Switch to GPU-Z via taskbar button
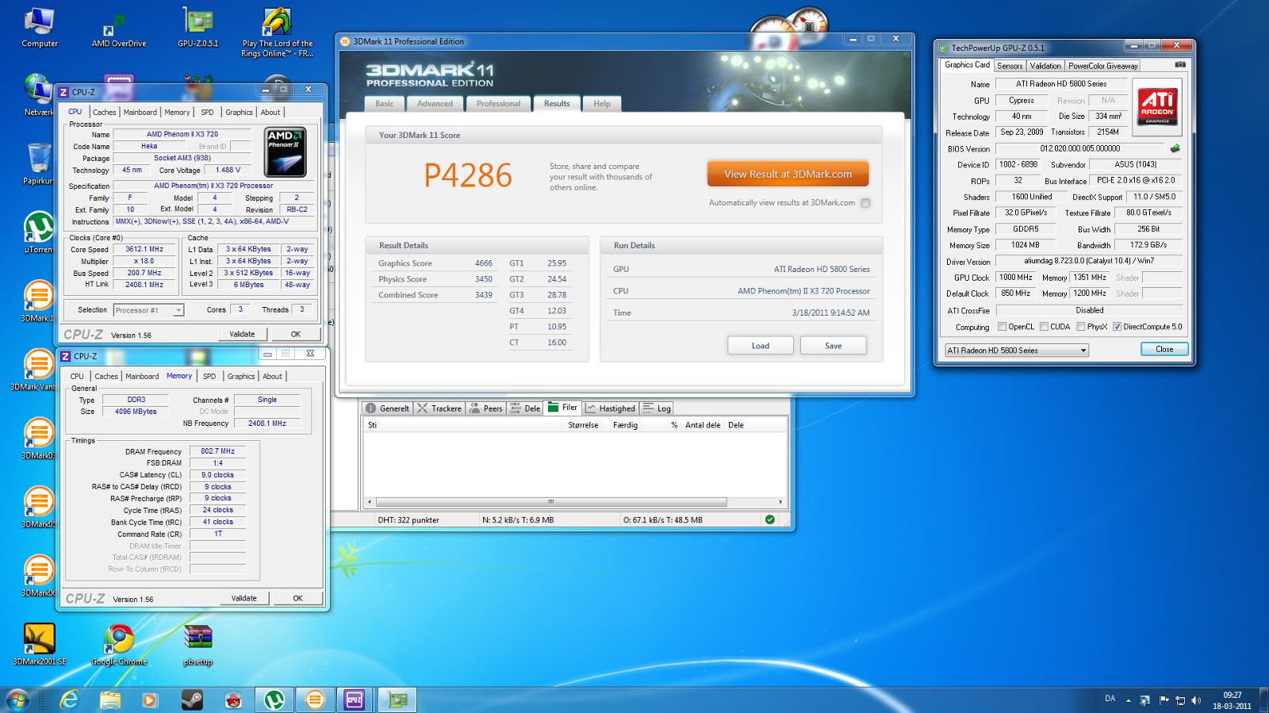1269x713 pixels. 397,700
